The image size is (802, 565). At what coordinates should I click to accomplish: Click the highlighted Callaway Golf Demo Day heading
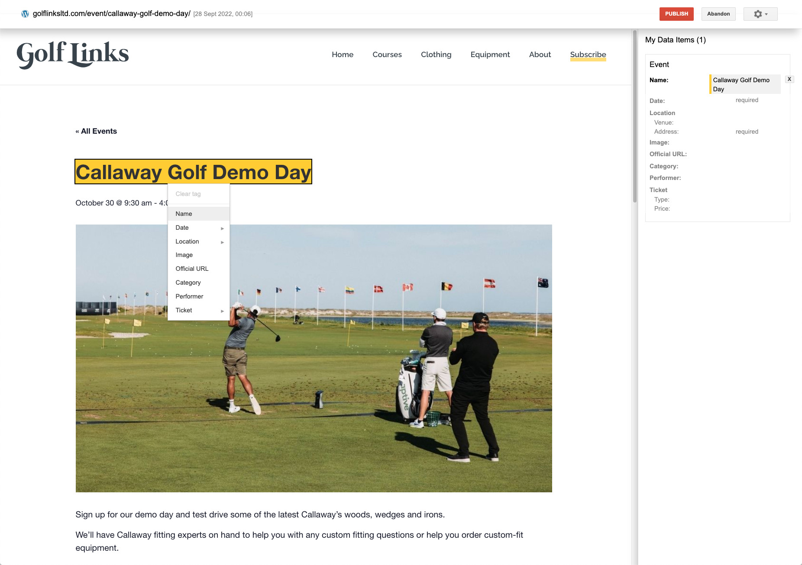point(193,172)
